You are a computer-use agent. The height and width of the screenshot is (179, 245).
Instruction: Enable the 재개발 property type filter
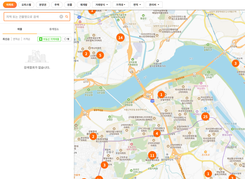tap(84, 5)
